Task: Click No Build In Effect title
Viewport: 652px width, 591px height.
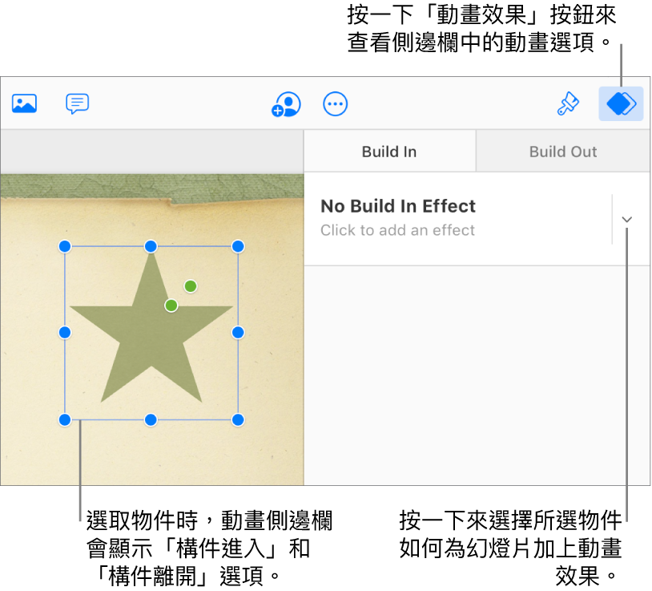Action: [x=398, y=206]
